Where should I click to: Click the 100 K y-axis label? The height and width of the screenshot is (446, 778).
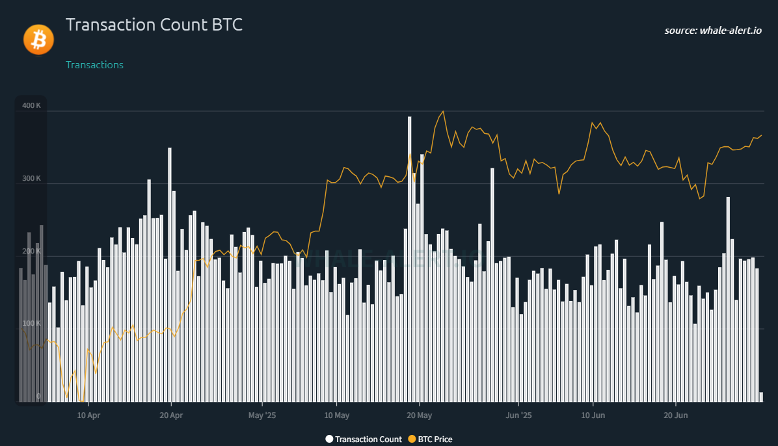[x=31, y=323]
